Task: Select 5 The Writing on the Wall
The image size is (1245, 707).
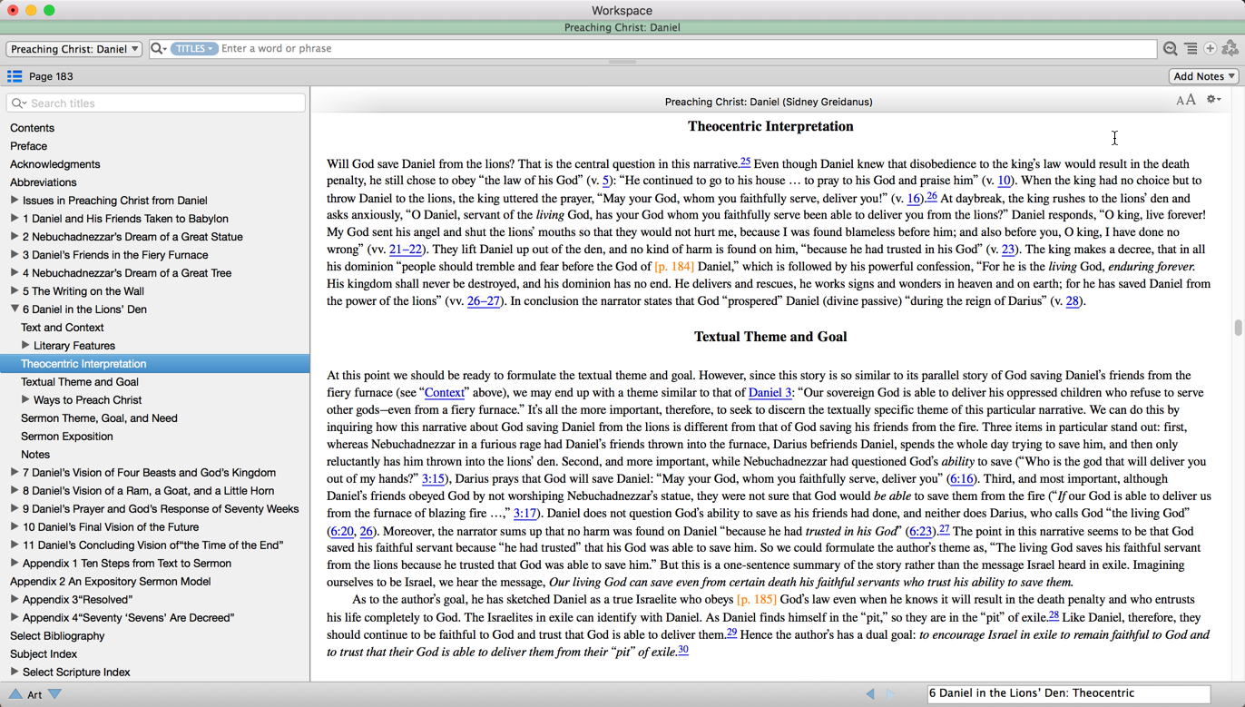Action: pos(83,291)
